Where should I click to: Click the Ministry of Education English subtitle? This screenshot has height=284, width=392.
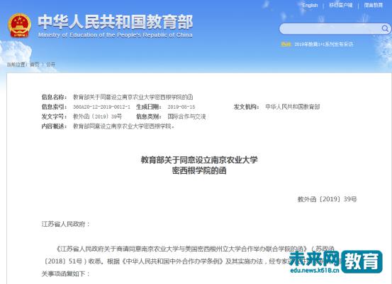pos(116,35)
